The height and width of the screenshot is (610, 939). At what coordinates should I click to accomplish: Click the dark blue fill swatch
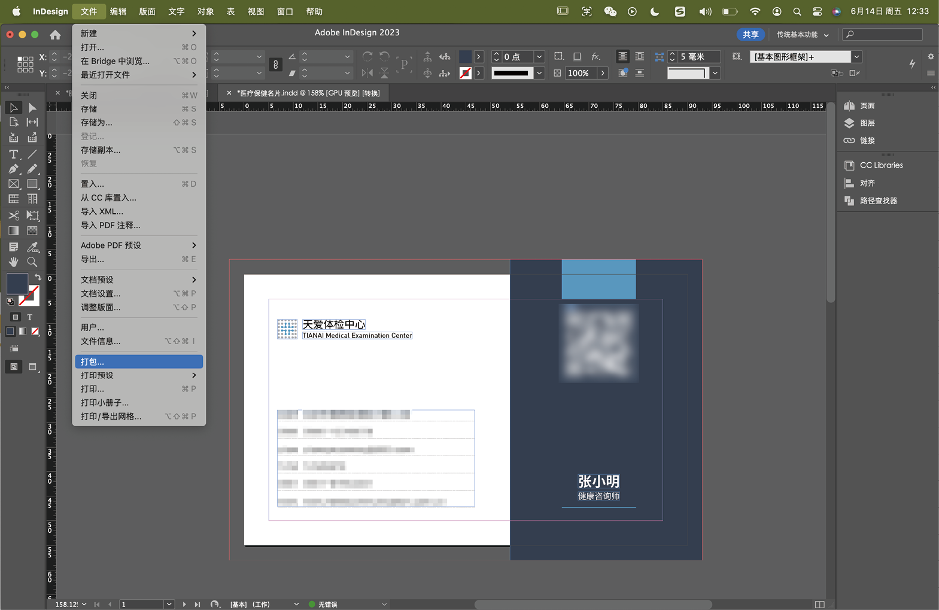pos(17,284)
